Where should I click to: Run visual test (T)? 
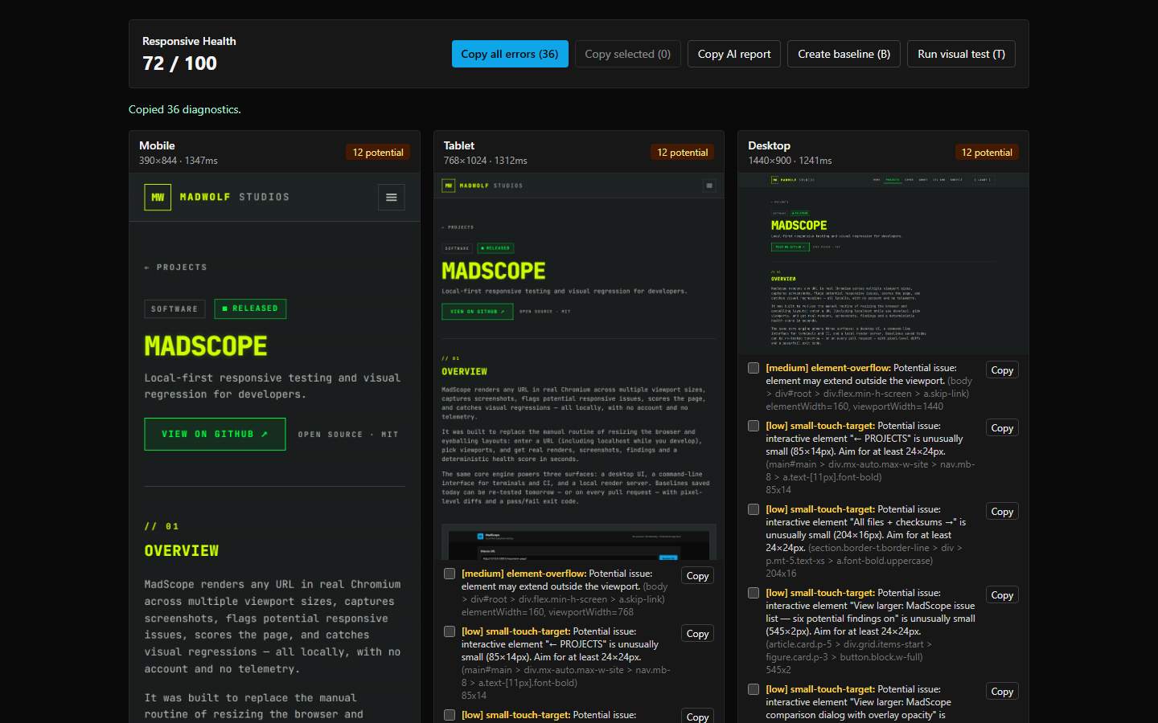pos(961,54)
